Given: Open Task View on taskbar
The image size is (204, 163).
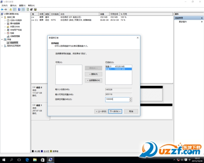Looking at the screenshot, I should click(19, 160).
